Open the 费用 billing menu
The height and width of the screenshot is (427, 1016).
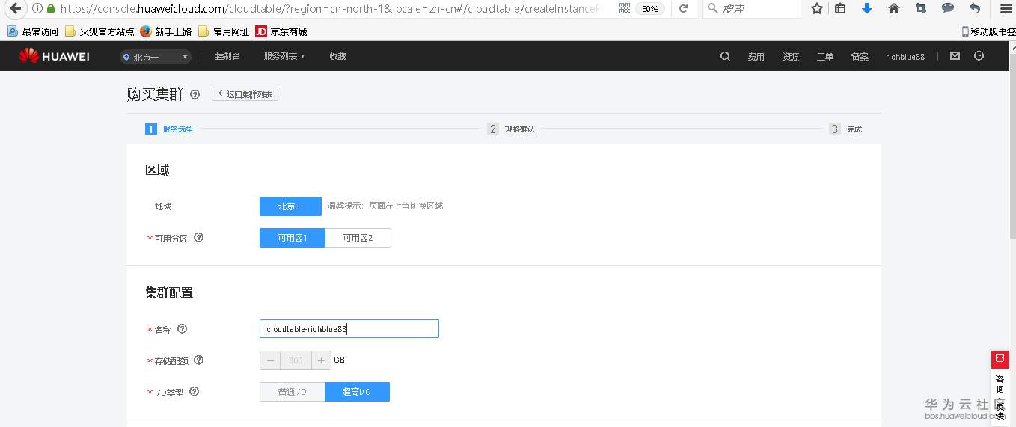[x=756, y=57]
